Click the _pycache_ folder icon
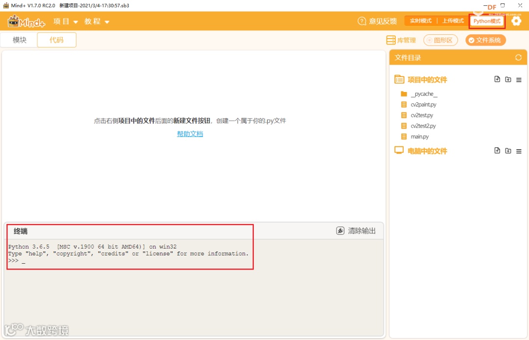The height and width of the screenshot is (340, 529). pos(404,93)
